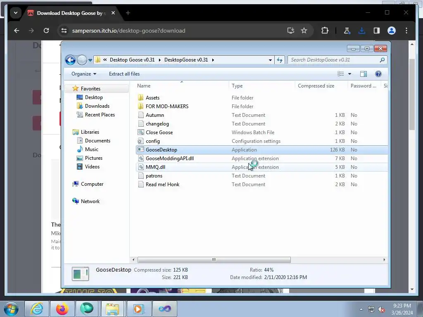Screen dimensions: 423x317
Task: Select GooseModdingAPI.dll file icon
Action: (x=140, y=158)
